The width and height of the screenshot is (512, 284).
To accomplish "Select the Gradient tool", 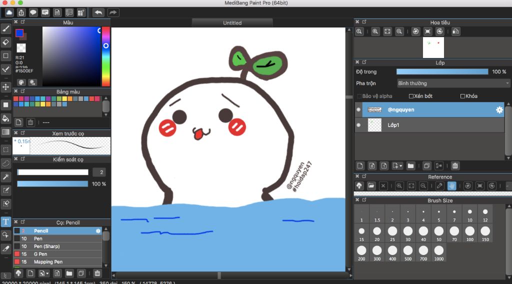I will pyautogui.click(x=5, y=132).
